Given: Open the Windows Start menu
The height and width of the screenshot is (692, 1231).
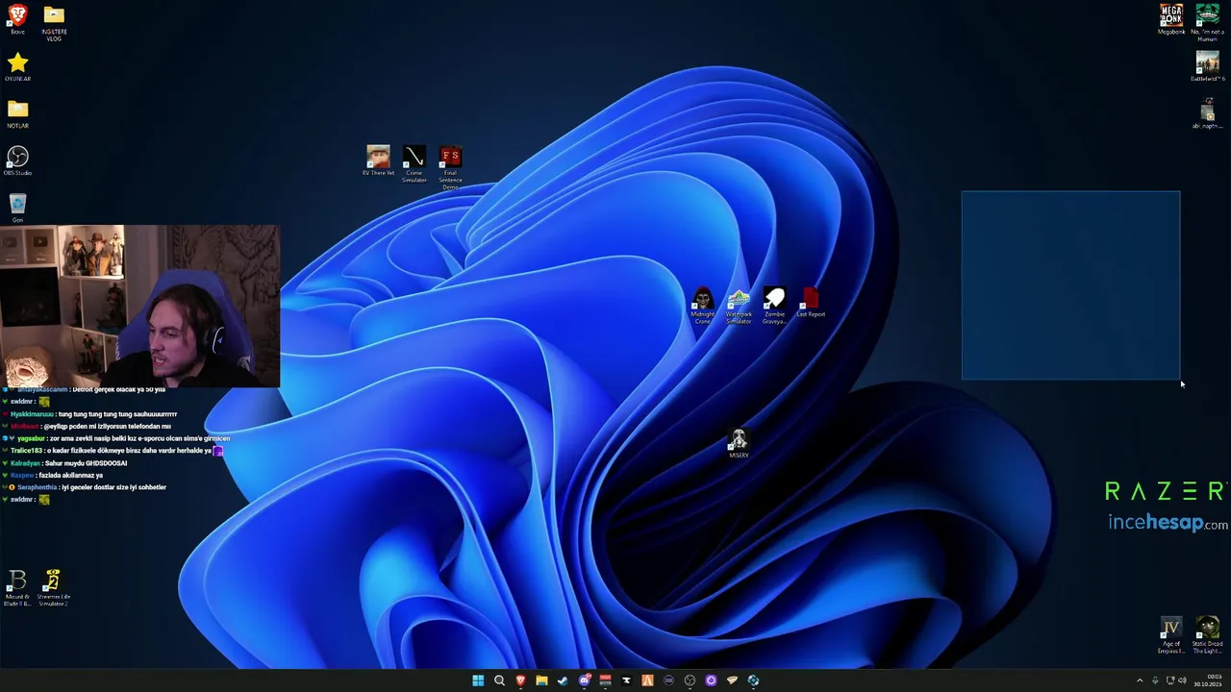Looking at the screenshot, I should point(478,680).
